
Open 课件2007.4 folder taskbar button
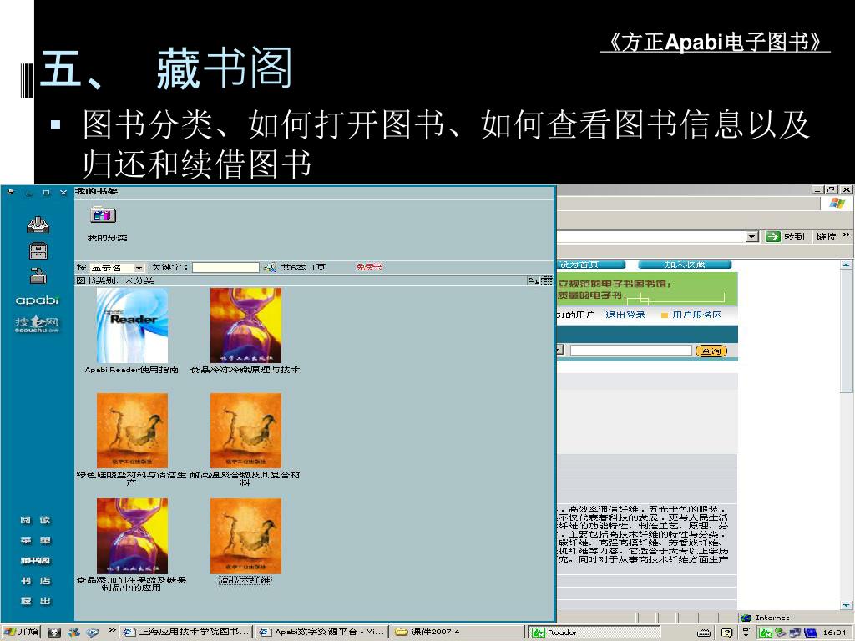point(458,632)
